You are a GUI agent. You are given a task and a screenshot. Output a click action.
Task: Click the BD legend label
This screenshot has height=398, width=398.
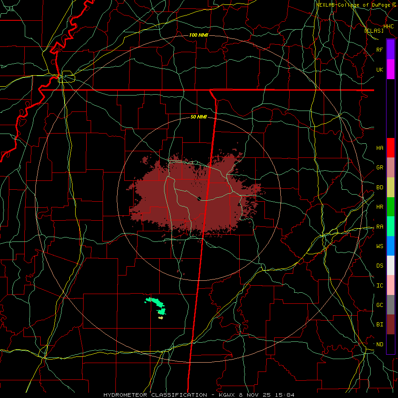pyautogui.click(x=380, y=188)
